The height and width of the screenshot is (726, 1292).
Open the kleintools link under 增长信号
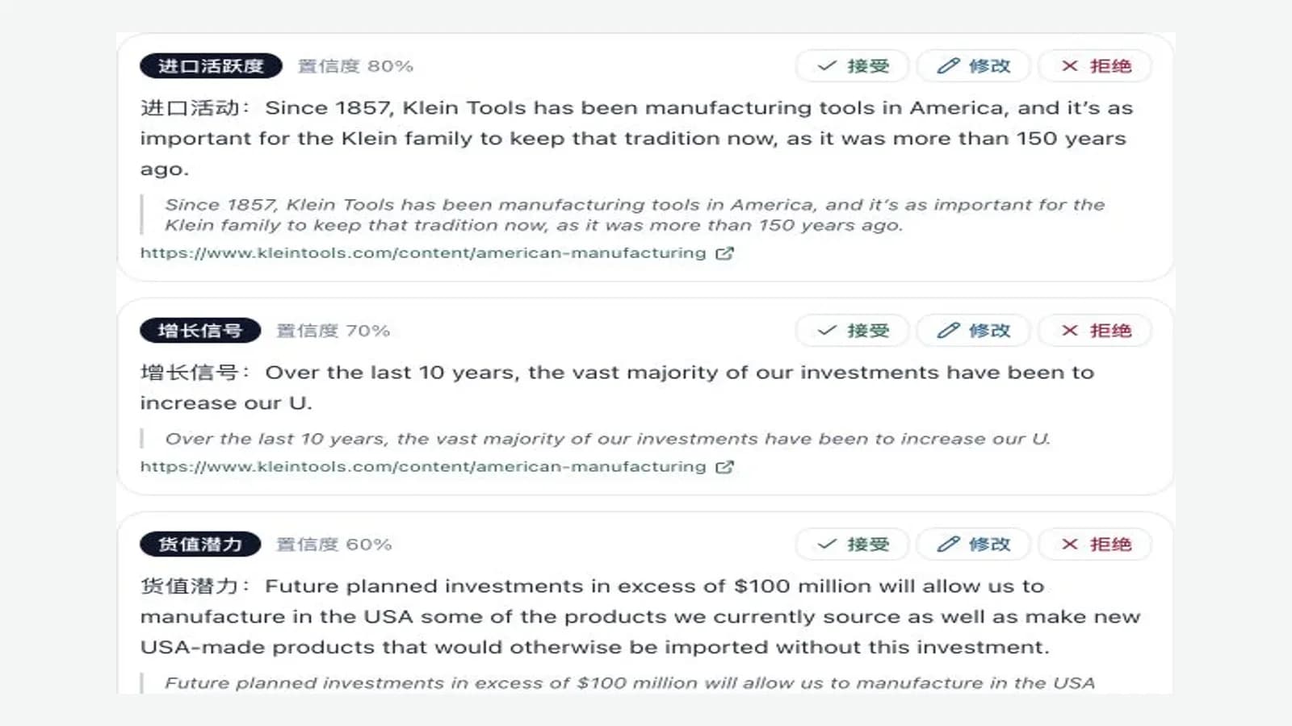tap(423, 467)
